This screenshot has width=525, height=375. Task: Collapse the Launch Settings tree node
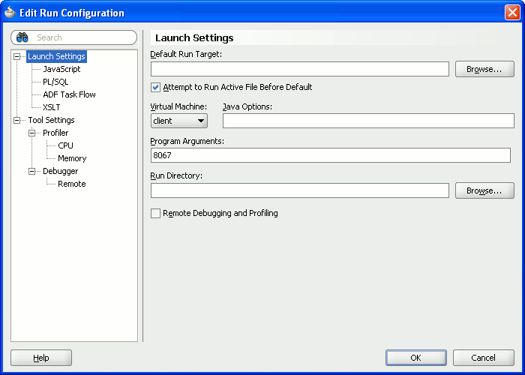point(17,56)
